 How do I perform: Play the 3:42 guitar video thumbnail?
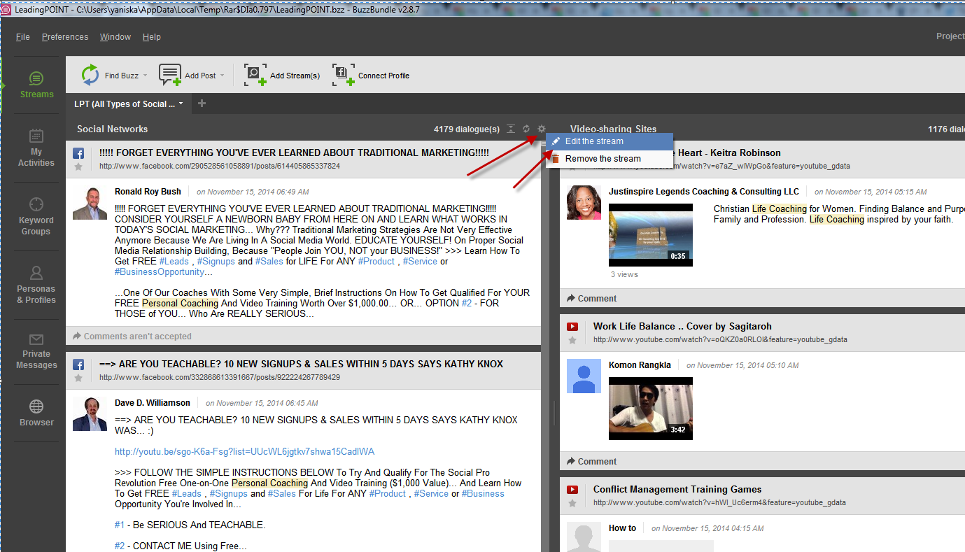[651, 409]
